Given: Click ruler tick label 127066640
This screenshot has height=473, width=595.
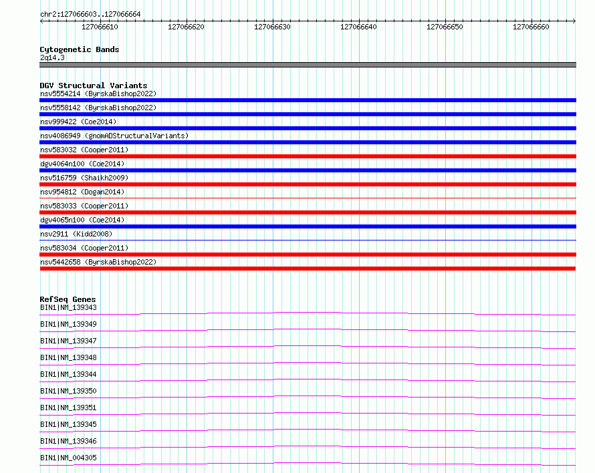Looking at the screenshot, I should pos(358,27).
